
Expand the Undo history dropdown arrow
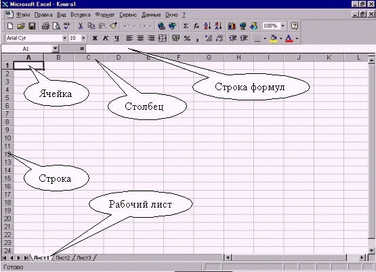point(135,26)
